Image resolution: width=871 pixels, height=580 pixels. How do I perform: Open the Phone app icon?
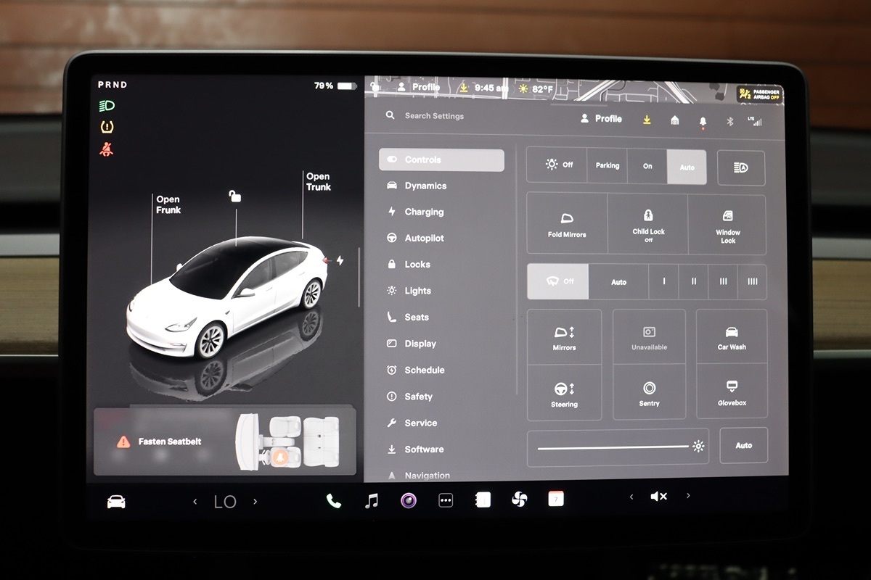pyautogui.click(x=333, y=500)
